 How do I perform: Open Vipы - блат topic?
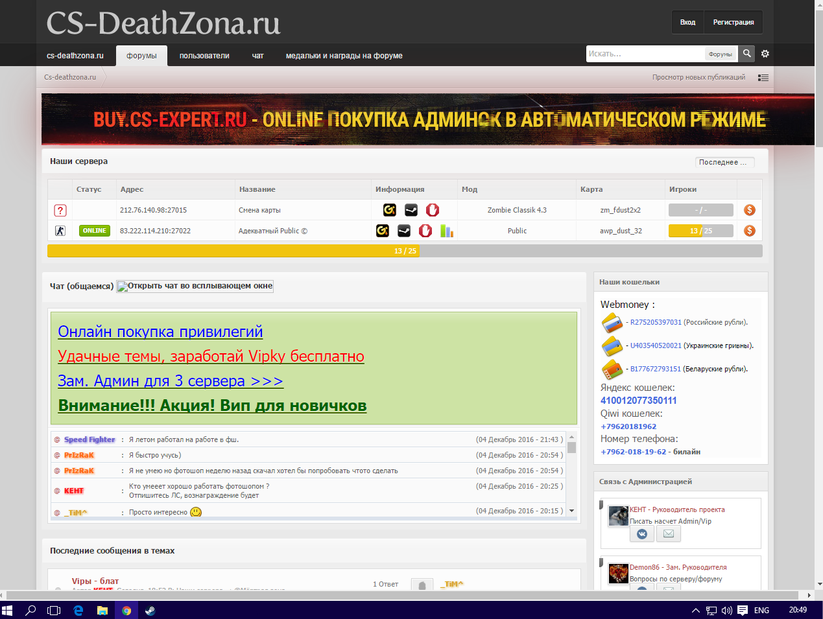pos(95,581)
